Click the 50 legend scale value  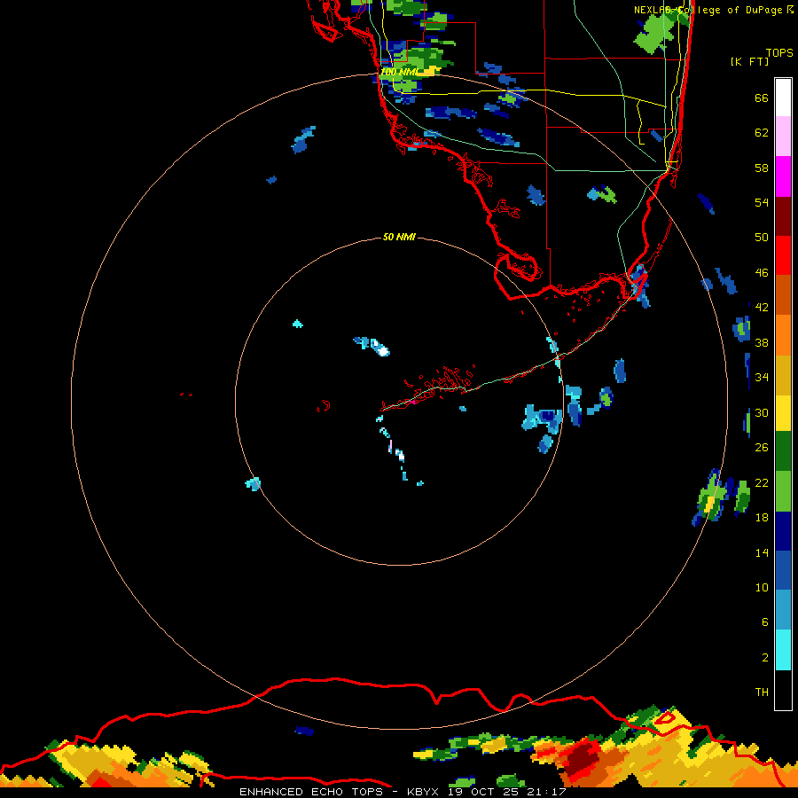762,237
